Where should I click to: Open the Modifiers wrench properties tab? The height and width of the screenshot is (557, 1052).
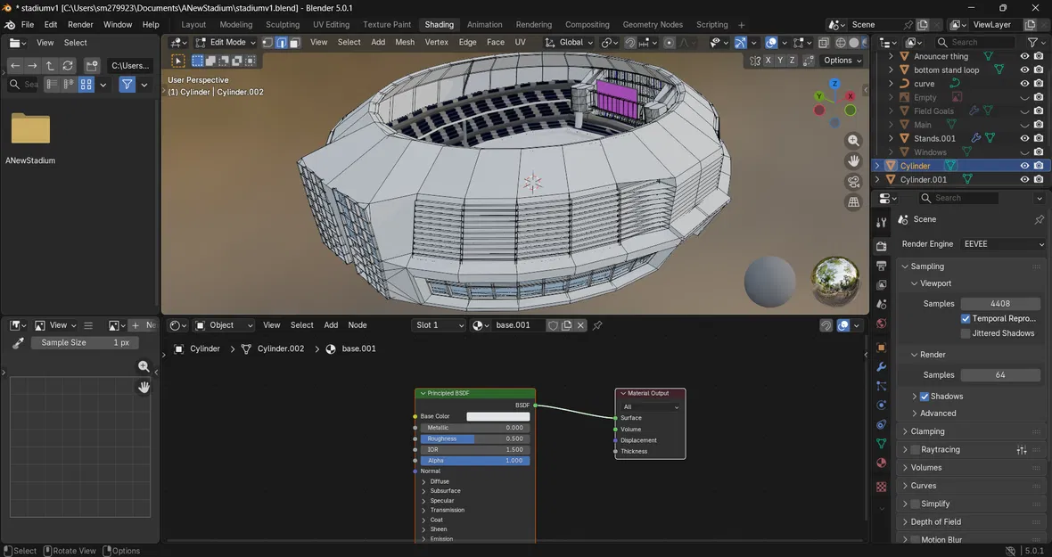(x=882, y=366)
